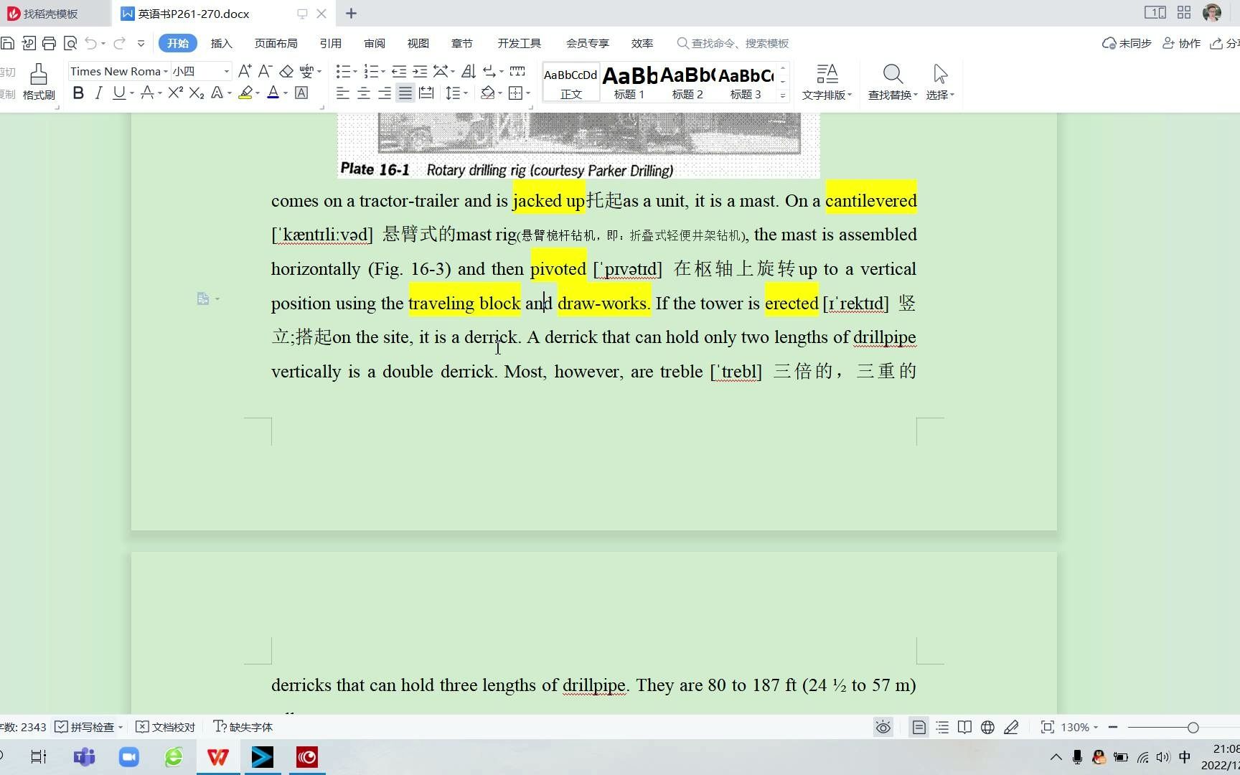This screenshot has width=1240, height=775.
Task: Click the character border icon
Action: coord(301,93)
